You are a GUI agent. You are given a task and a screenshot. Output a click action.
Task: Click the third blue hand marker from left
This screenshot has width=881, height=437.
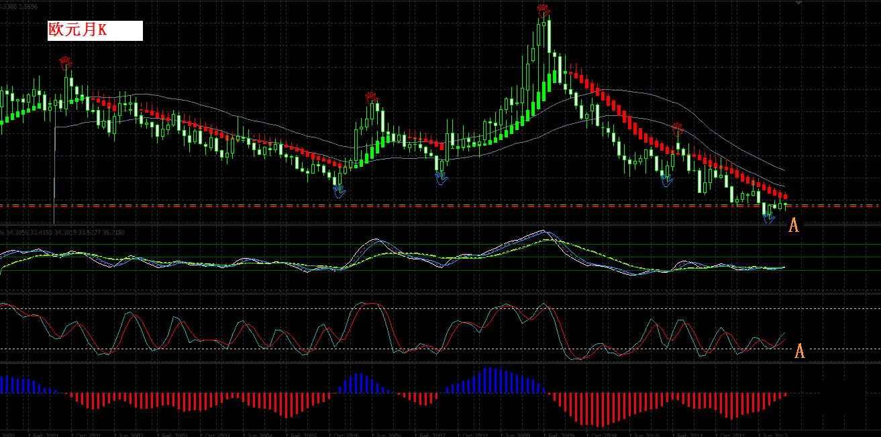coord(666,178)
